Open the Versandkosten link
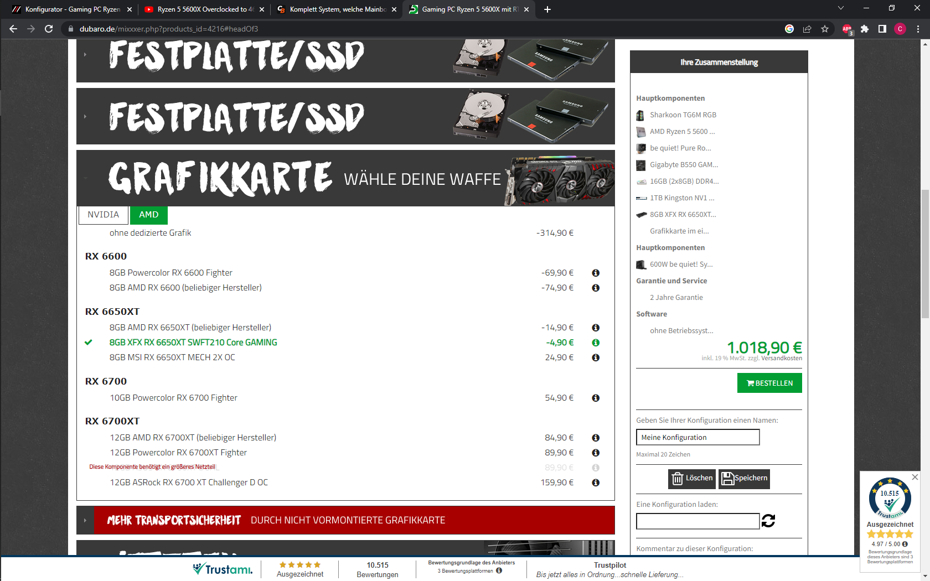Image resolution: width=930 pixels, height=581 pixels. [x=782, y=358]
